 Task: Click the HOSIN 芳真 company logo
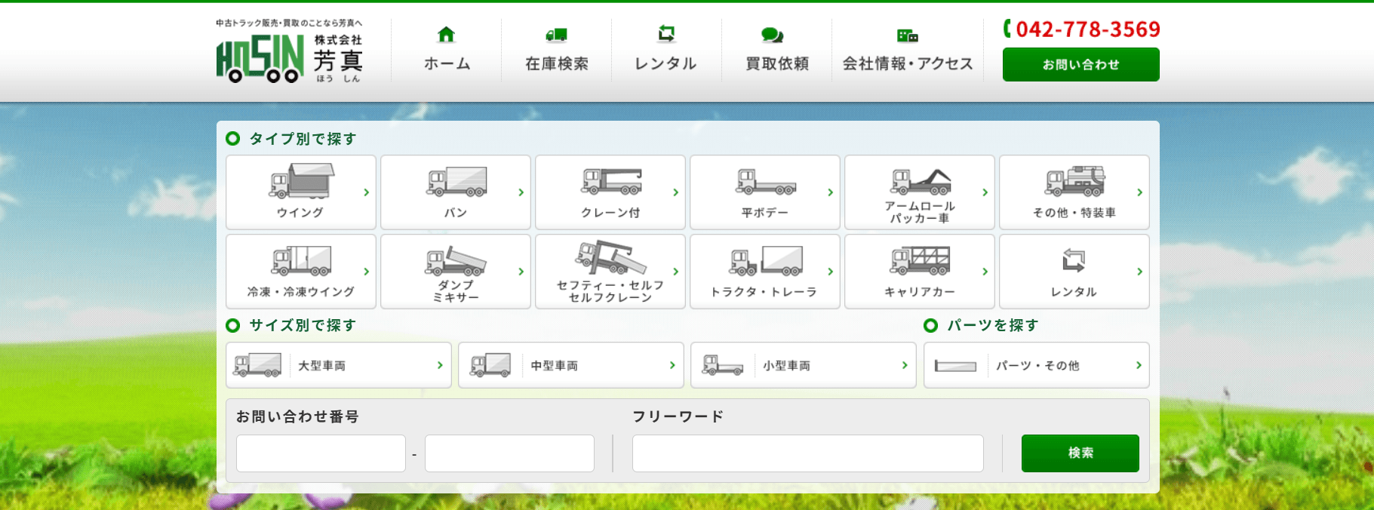point(290,51)
